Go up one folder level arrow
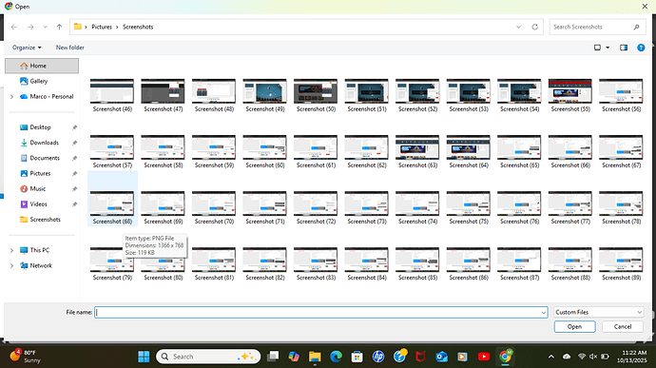Viewport: 656px width, 368px height. [59, 27]
